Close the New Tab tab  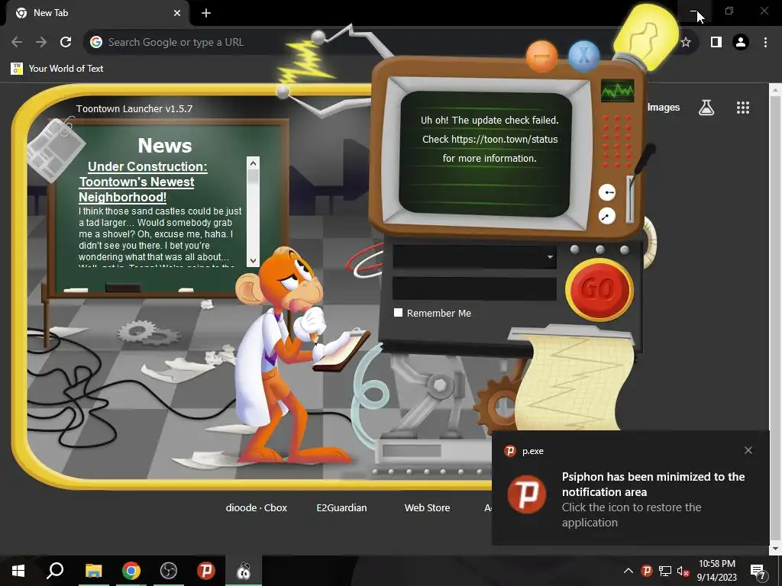point(177,13)
